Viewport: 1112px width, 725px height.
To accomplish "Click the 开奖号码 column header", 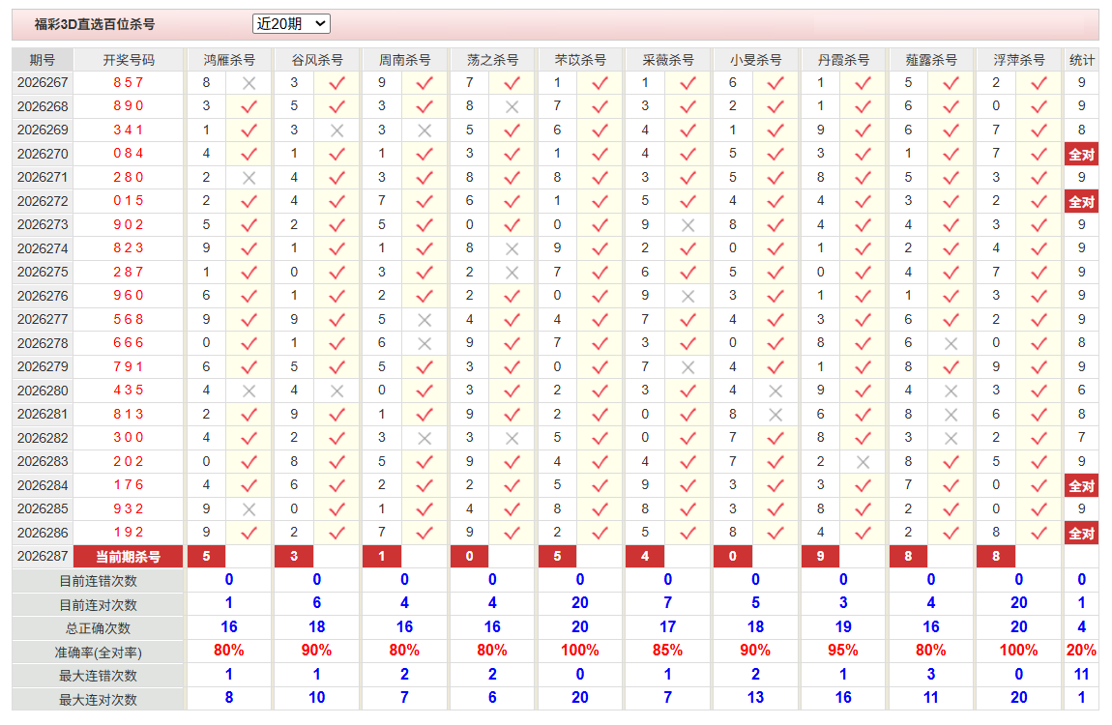I will click(129, 60).
